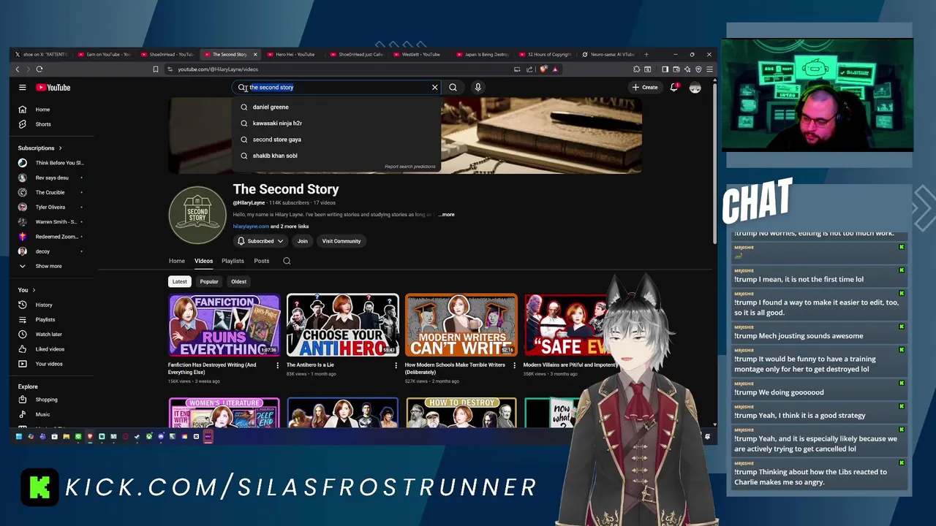Screen dimensions: 936x526
Task: Click the Join button
Action: click(x=302, y=241)
